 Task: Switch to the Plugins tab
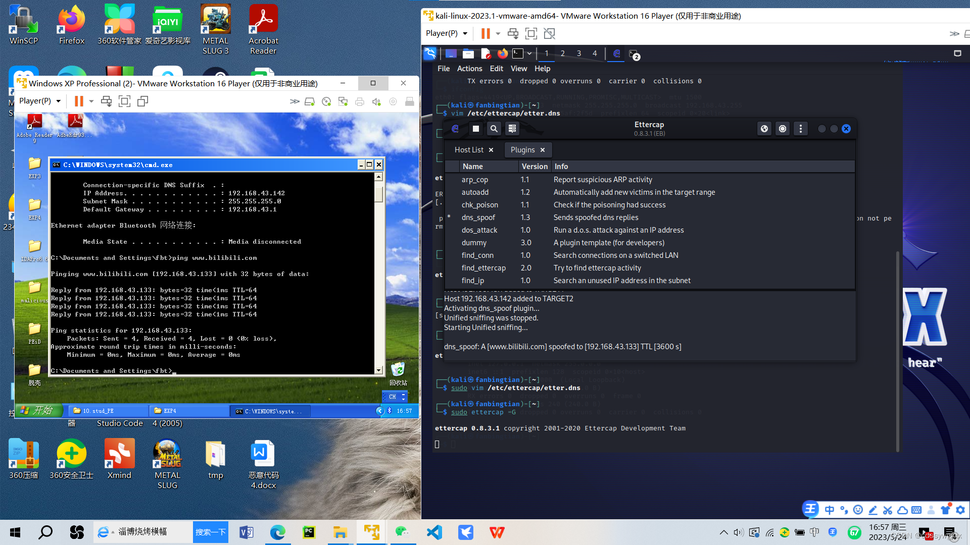tap(522, 150)
